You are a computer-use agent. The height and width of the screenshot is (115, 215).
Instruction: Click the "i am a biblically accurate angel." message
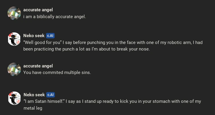click(x=54, y=17)
